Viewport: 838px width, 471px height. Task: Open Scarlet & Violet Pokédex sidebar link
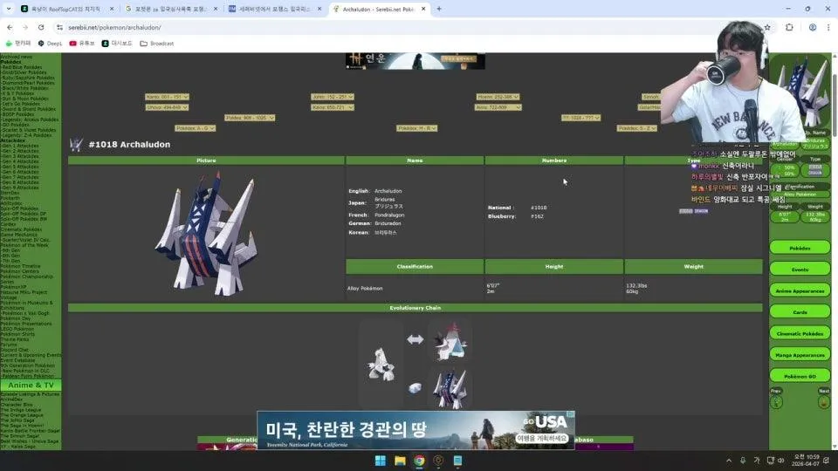pyautogui.click(x=29, y=130)
